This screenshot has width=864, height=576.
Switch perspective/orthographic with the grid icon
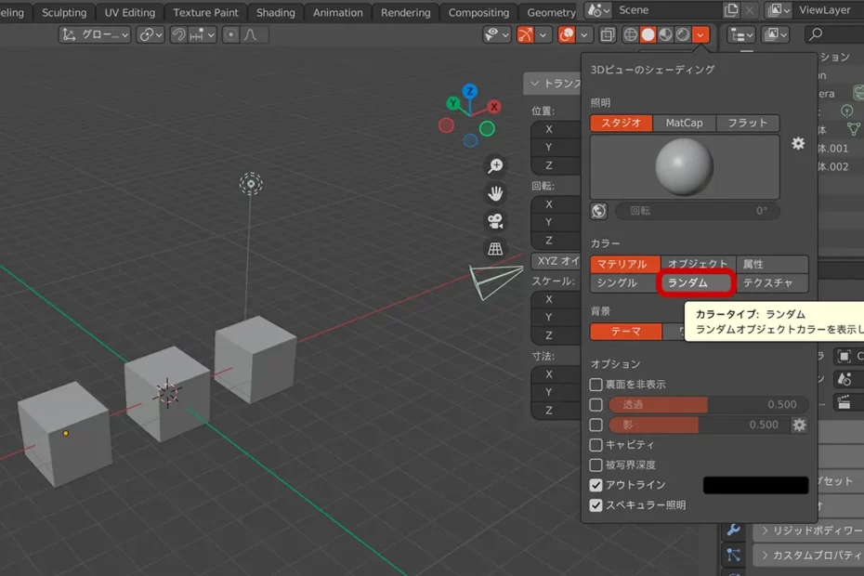pos(495,248)
